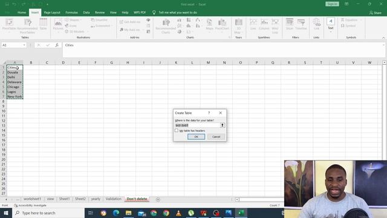The height and width of the screenshot is (218, 387).
Task: Insert a Line sparkline
Action: click(253, 24)
